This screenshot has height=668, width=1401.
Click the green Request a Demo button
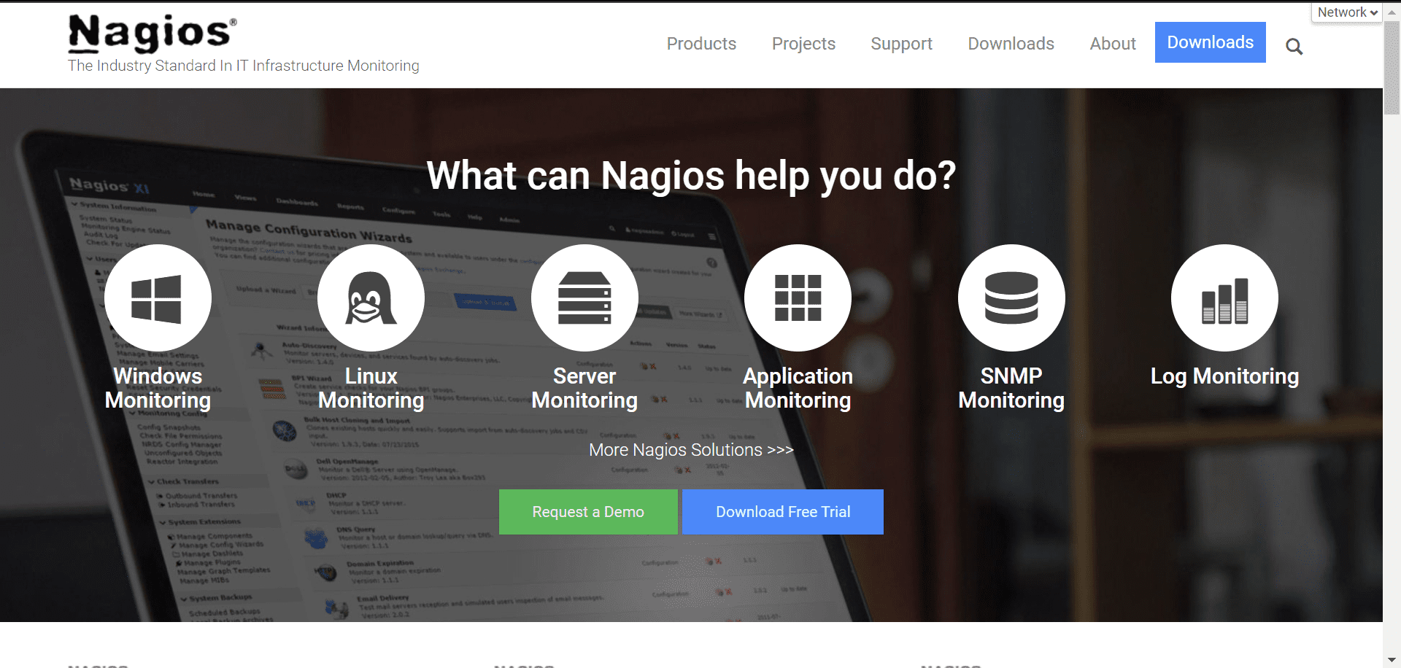pos(588,511)
